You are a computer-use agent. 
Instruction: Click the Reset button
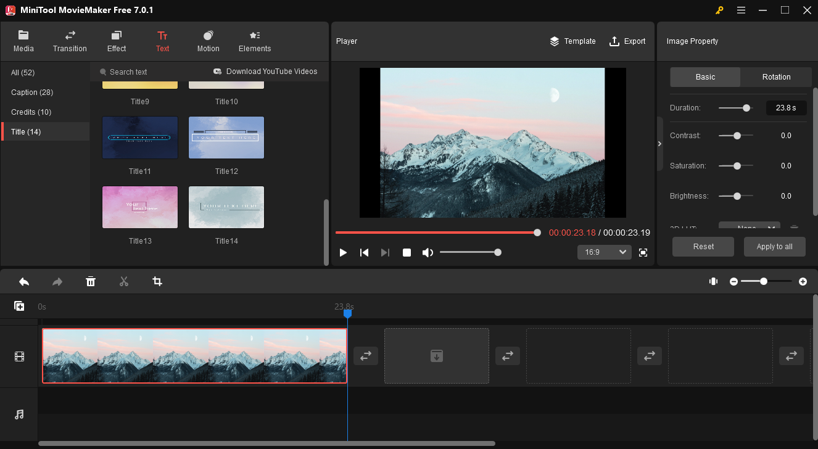703,247
